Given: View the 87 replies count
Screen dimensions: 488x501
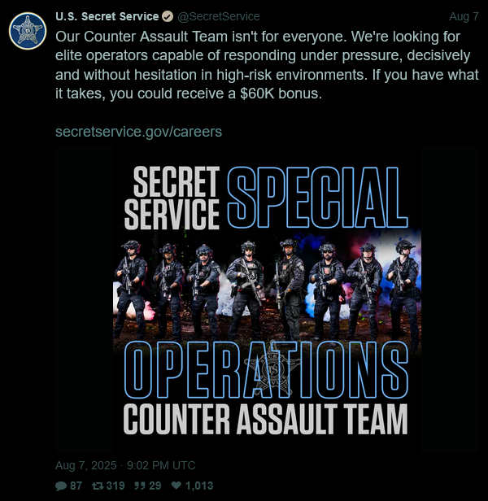Looking at the screenshot, I should [x=76, y=486].
